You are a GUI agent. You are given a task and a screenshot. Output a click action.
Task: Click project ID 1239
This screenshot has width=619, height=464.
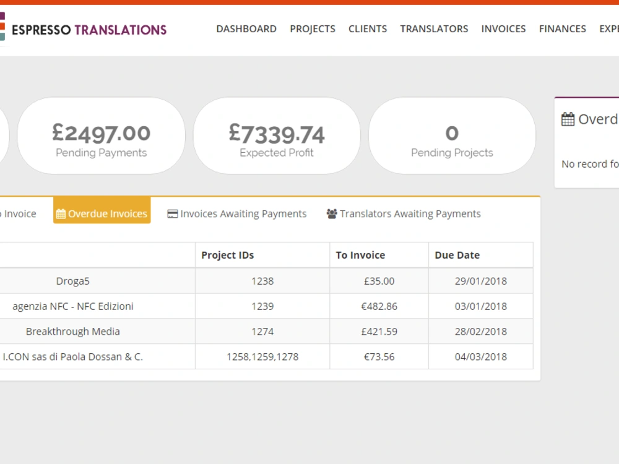pos(262,306)
